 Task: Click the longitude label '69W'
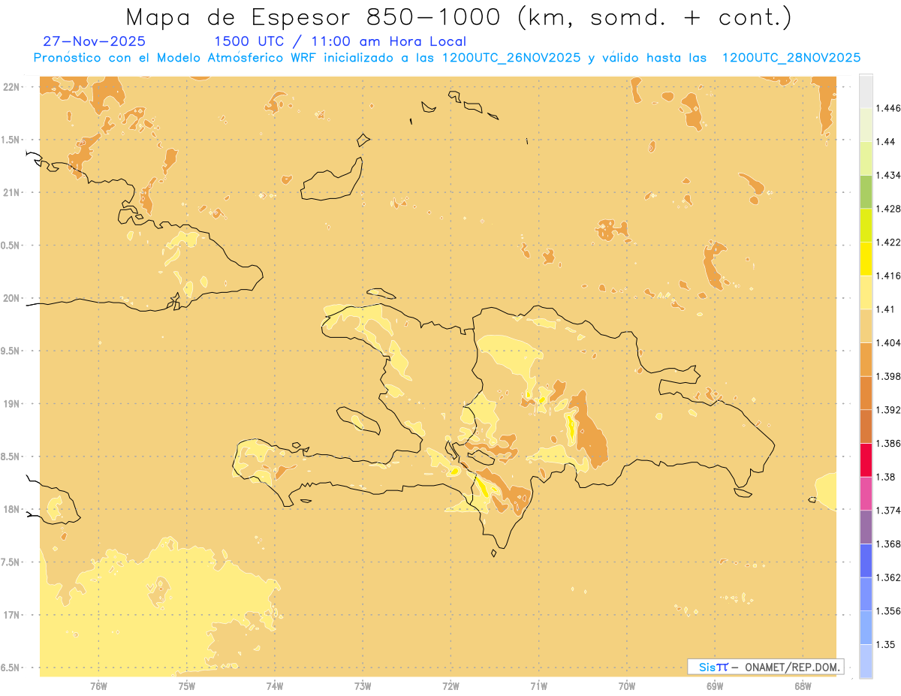point(715,686)
